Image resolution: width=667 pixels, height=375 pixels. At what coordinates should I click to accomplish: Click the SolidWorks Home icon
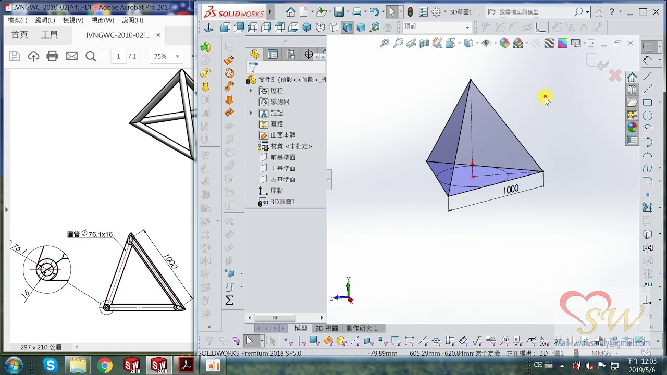(x=291, y=11)
